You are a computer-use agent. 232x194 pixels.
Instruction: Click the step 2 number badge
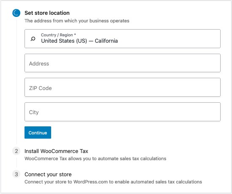[16, 151]
